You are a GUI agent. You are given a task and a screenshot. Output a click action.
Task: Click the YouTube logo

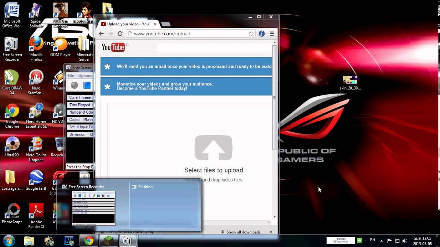point(113,47)
